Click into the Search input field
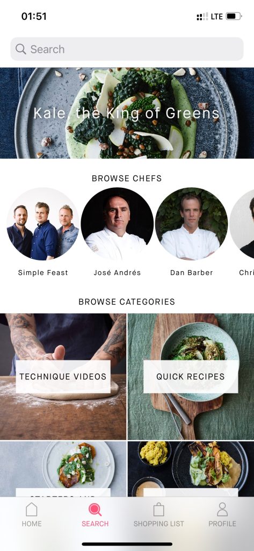This screenshot has width=254, height=551. pyautogui.click(x=127, y=49)
